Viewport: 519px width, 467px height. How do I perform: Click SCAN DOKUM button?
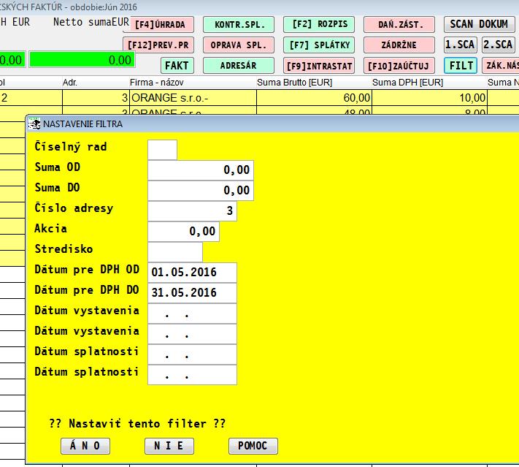click(x=480, y=25)
